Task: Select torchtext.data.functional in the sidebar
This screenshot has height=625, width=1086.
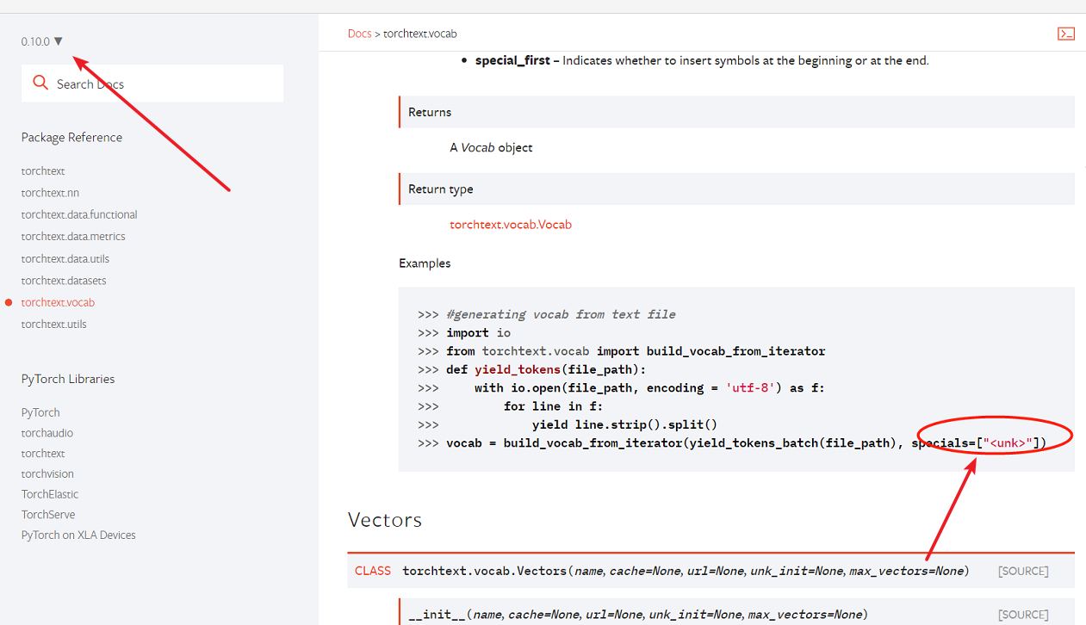Action: click(x=78, y=214)
